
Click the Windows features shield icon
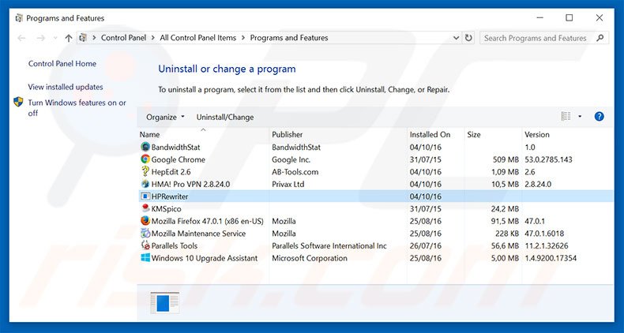pyautogui.click(x=18, y=102)
